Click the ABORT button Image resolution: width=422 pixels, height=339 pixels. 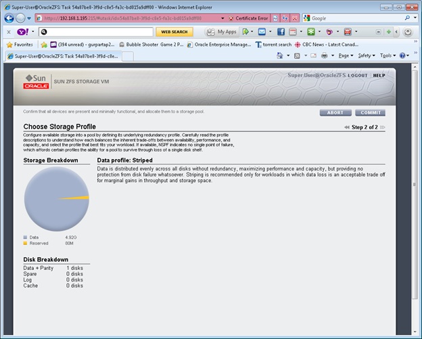point(335,112)
